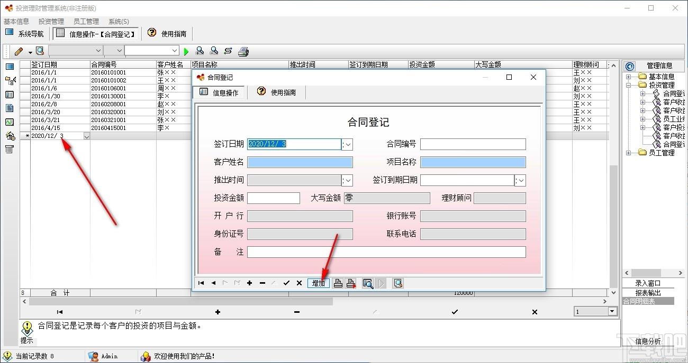Click the form view icon in left sidebar
Viewport: 688px width, 363px height.
point(10,95)
